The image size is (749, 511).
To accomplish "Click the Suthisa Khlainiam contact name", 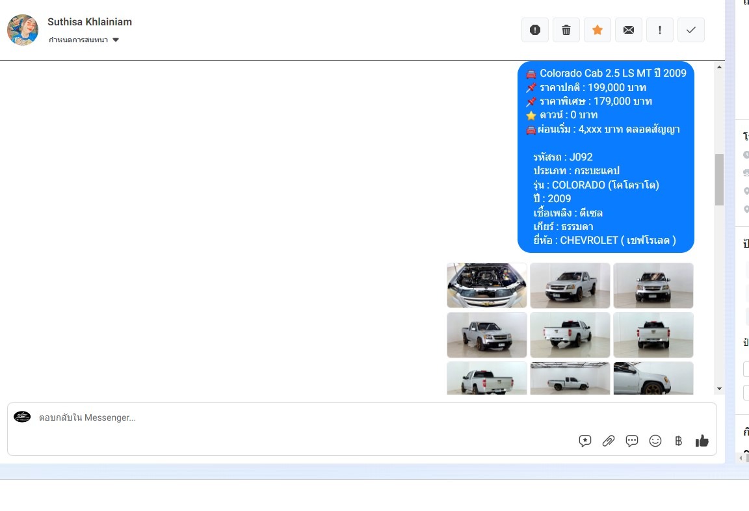I will coord(90,22).
